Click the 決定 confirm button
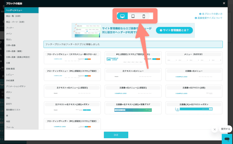 (116, 135)
